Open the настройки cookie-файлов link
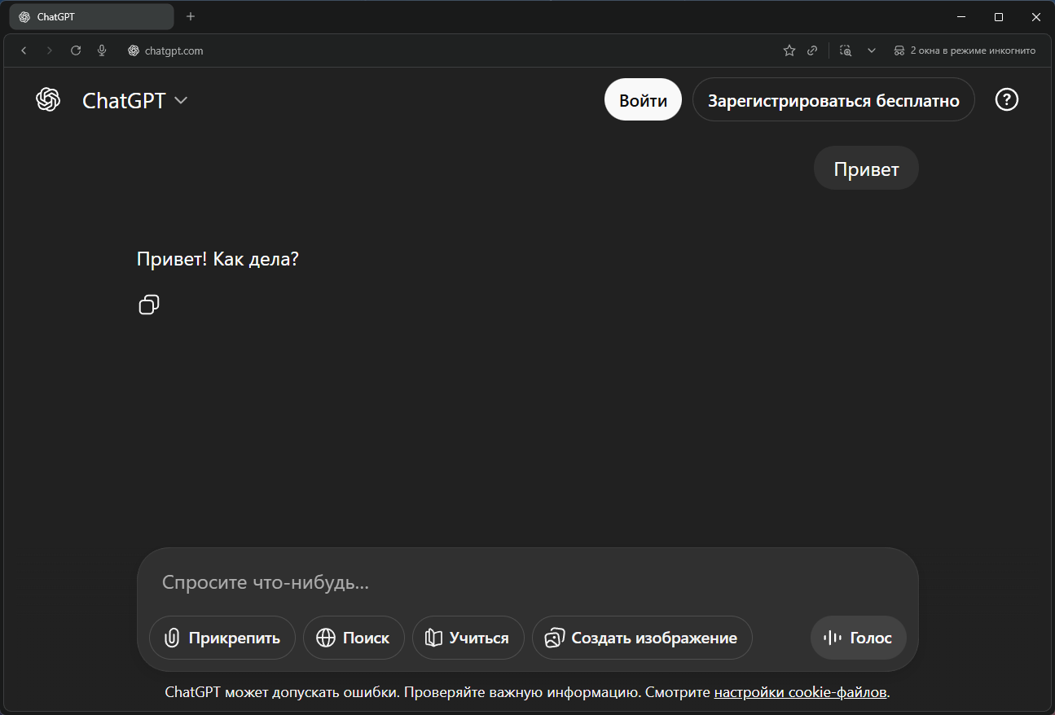This screenshot has width=1055, height=715. tap(800, 691)
